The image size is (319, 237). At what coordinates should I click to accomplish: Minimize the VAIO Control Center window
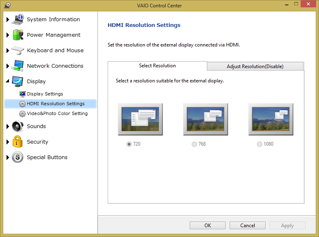[x=287, y=4]
